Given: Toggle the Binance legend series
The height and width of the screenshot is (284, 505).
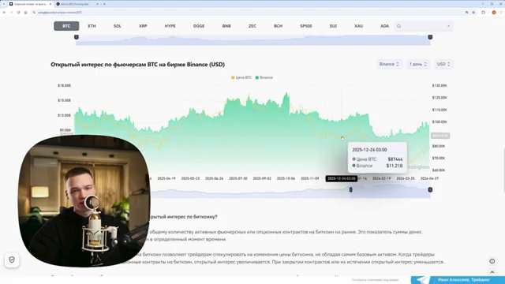Looking at the screenshot, I should pyautogui.click(x=264, y=77).
